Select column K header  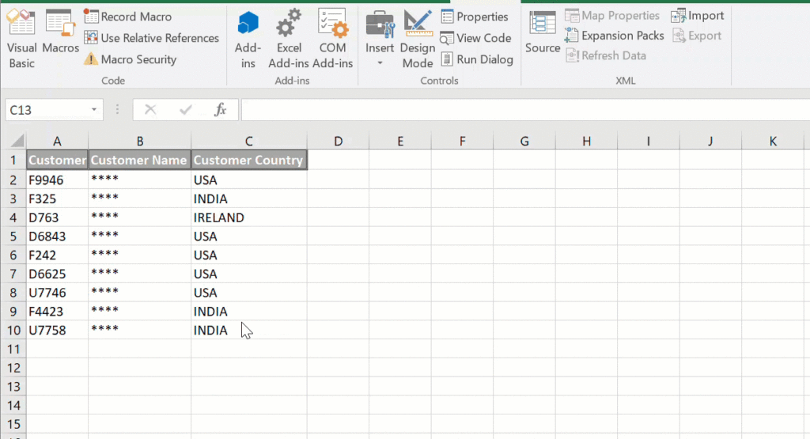point(773,141)
